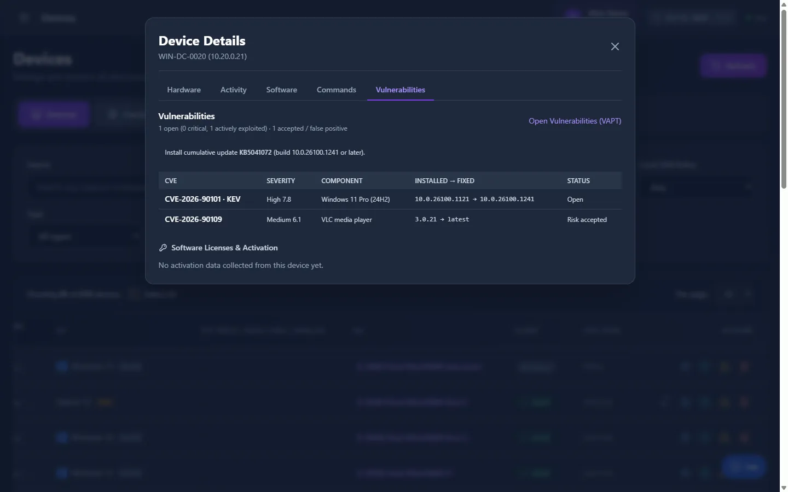Image resolution: width=788 pixels, height=492 pixels.
Task: Select the Commands tab
Action: (x=337, y=90)
